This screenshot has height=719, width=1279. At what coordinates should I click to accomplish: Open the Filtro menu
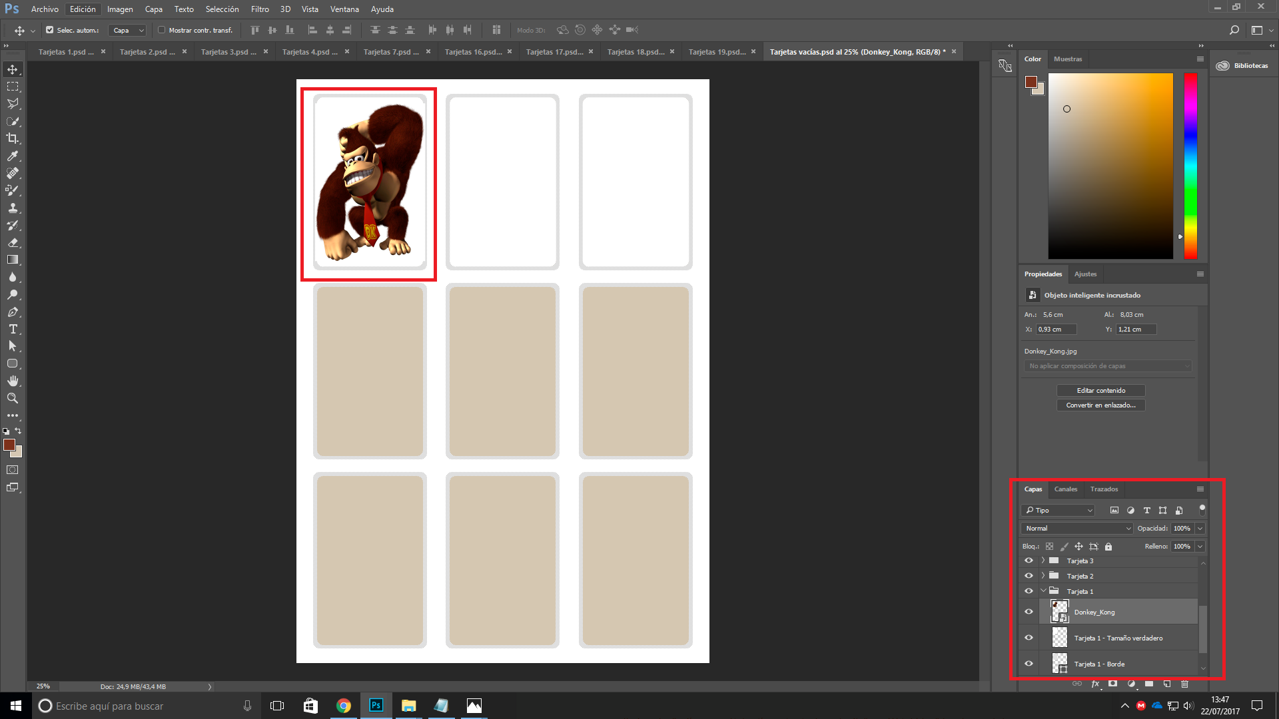[x=260, y=9]
